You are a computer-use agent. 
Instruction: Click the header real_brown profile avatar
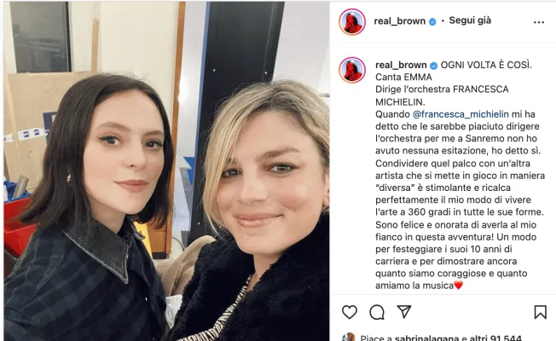pos(352,22)
